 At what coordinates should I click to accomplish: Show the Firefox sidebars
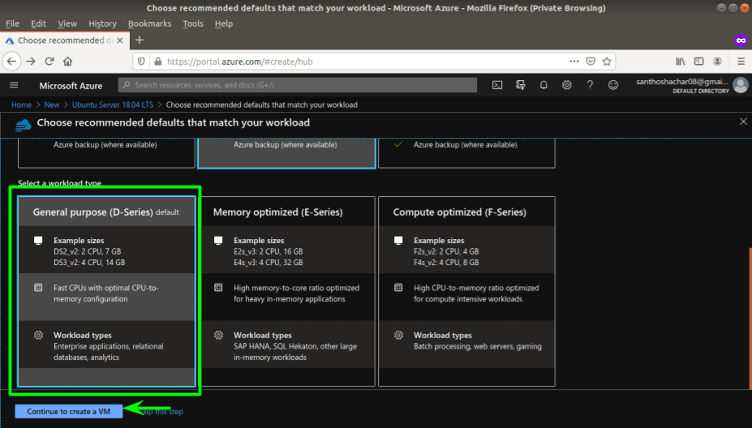click(698, 62)
